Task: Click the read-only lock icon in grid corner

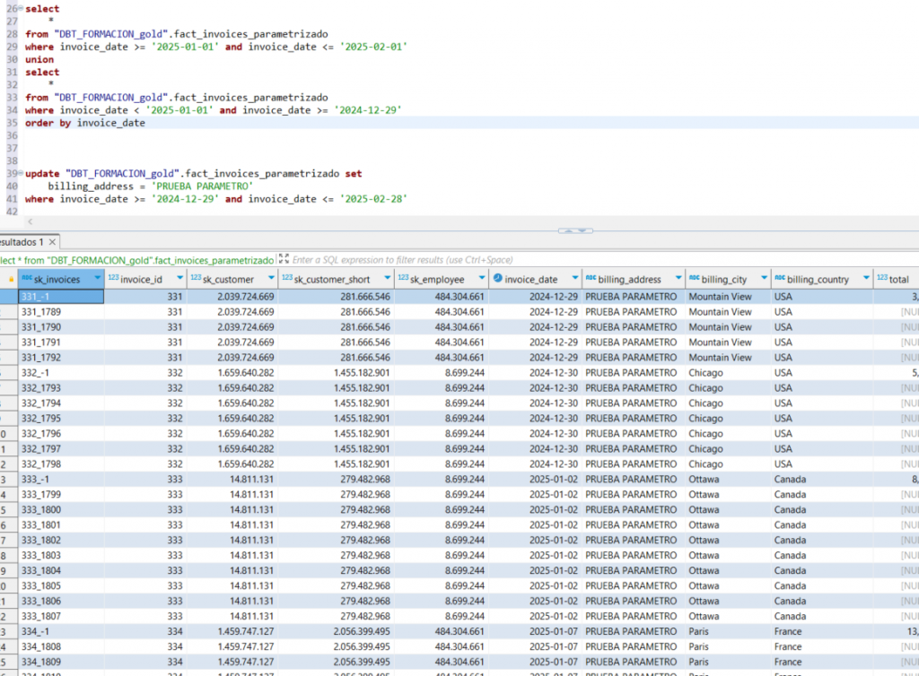Action: [x=10, y=280]
